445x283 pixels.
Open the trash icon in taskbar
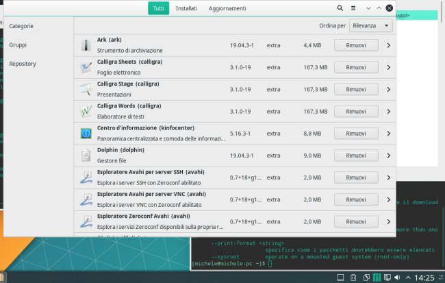[x=353, y=278]
